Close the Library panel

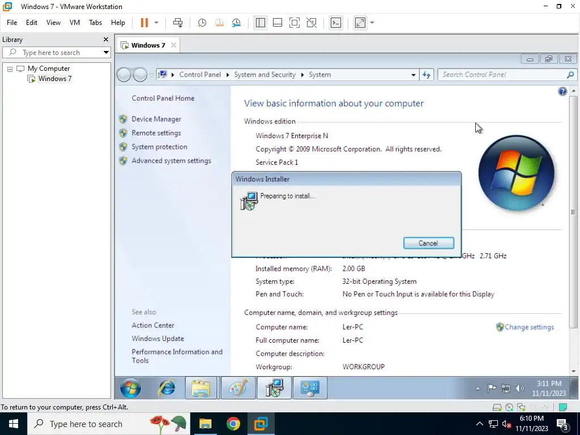[x=106, y=39]
